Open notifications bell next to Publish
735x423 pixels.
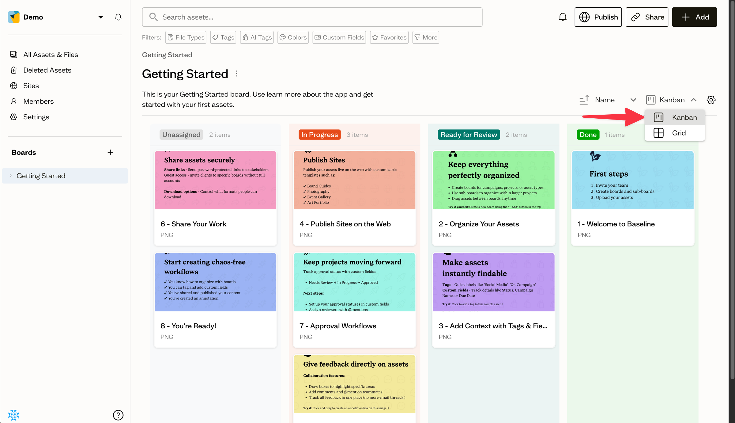click(563, 17)
